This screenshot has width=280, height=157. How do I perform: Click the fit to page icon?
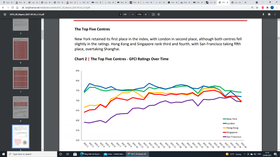(x=153, y=14)
